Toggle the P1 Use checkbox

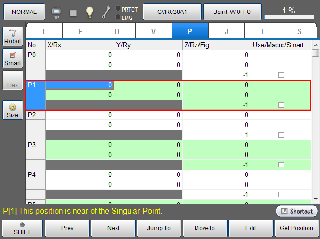pos(281,105)
